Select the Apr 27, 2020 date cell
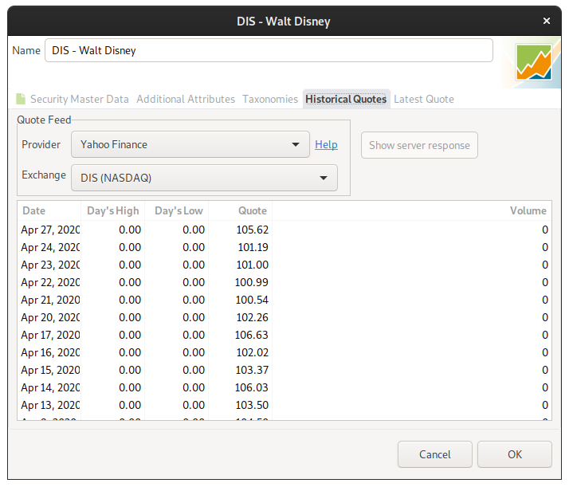Screen dimensions: 569x487 (50, 230)
